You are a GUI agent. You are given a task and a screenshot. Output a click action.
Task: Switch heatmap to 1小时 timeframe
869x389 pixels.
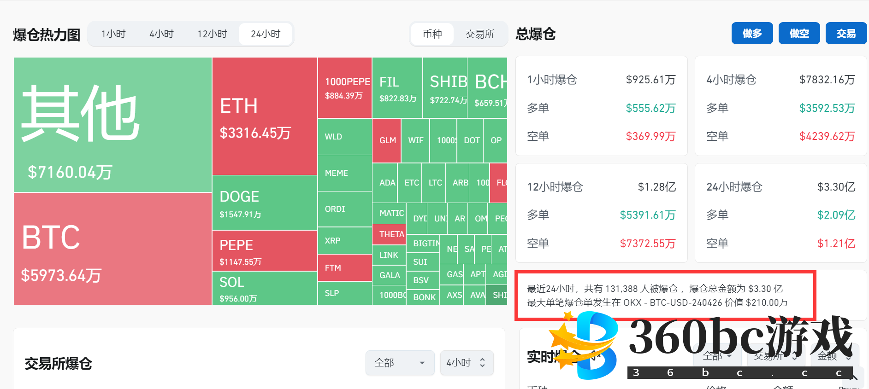click(x=113, y=34)
